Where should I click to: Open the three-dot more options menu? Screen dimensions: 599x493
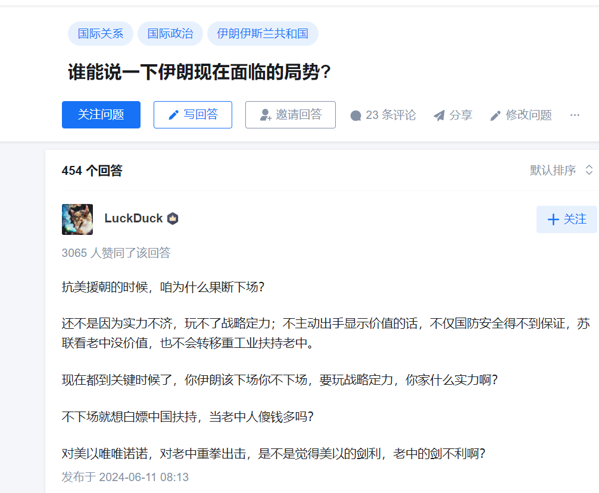click(x=575, y=115)
